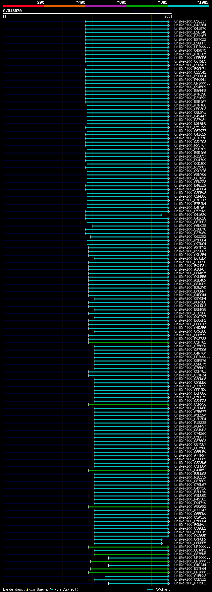The image size is (212, 592).
Task: Click the cyan ~100% identity legend bar
Action: point(188,6)
